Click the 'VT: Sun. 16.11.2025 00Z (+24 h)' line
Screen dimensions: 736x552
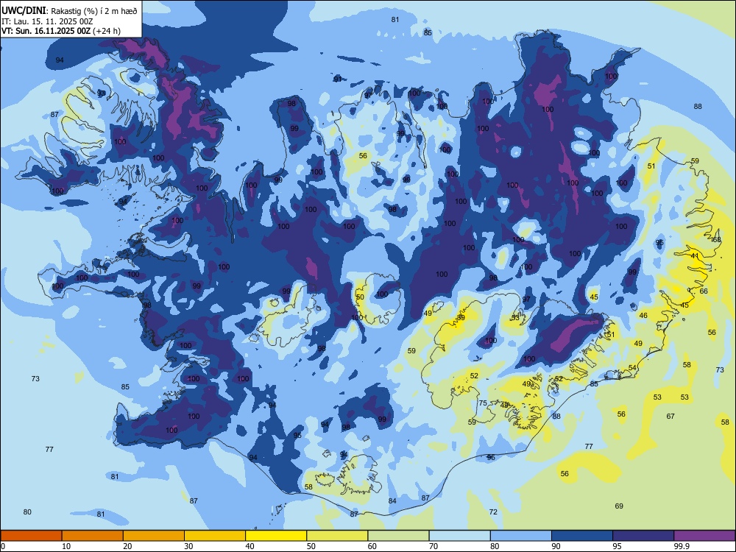point(61,31)
